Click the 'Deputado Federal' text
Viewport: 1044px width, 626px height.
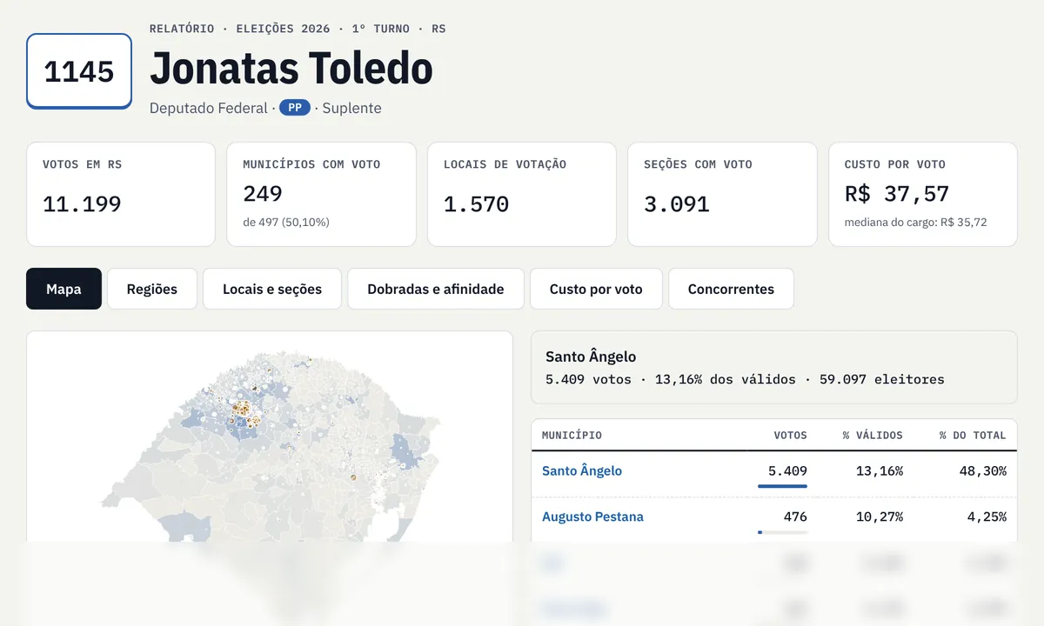pos(209,108)
